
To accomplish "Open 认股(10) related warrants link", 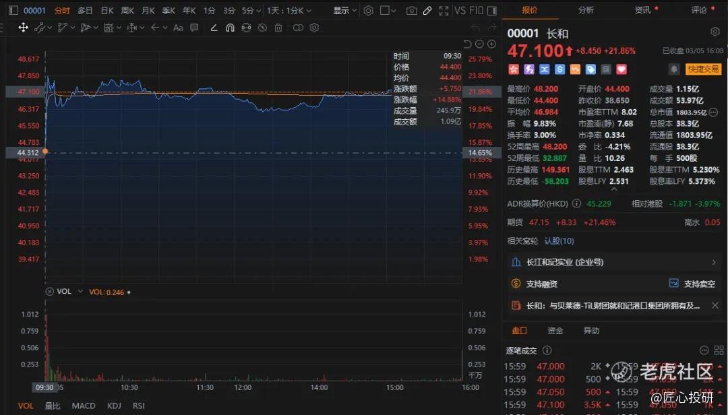I will click(x=559, y=241).
